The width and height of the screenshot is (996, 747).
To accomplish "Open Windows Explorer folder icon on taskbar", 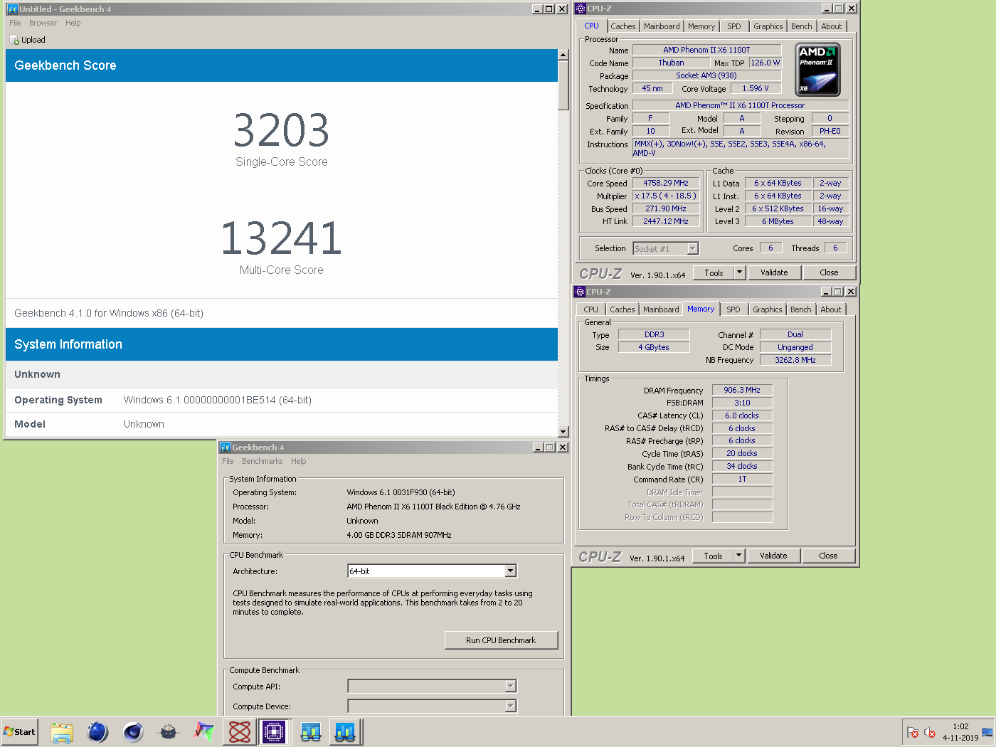I will click(x=62, y=732).
